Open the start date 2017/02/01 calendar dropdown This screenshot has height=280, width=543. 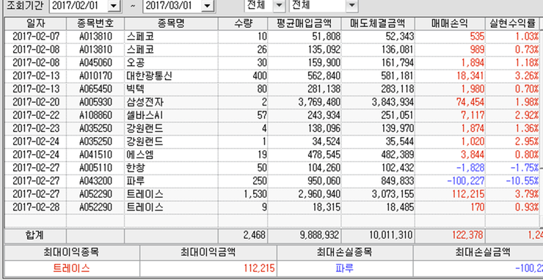coord(114,6)
